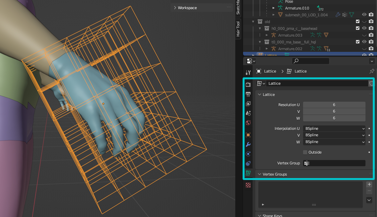Image resolution: width=377 pixels, height=217 pixels.
Task: Pin the properties editor context
Action: pyautogui.click(x=372, y=71)
